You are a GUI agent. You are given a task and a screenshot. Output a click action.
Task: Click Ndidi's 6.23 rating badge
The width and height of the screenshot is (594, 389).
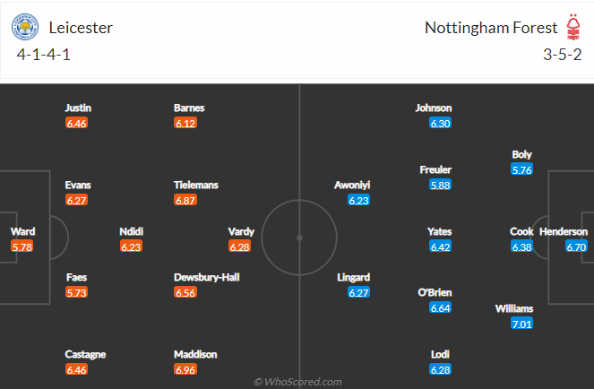click(131, 246)
